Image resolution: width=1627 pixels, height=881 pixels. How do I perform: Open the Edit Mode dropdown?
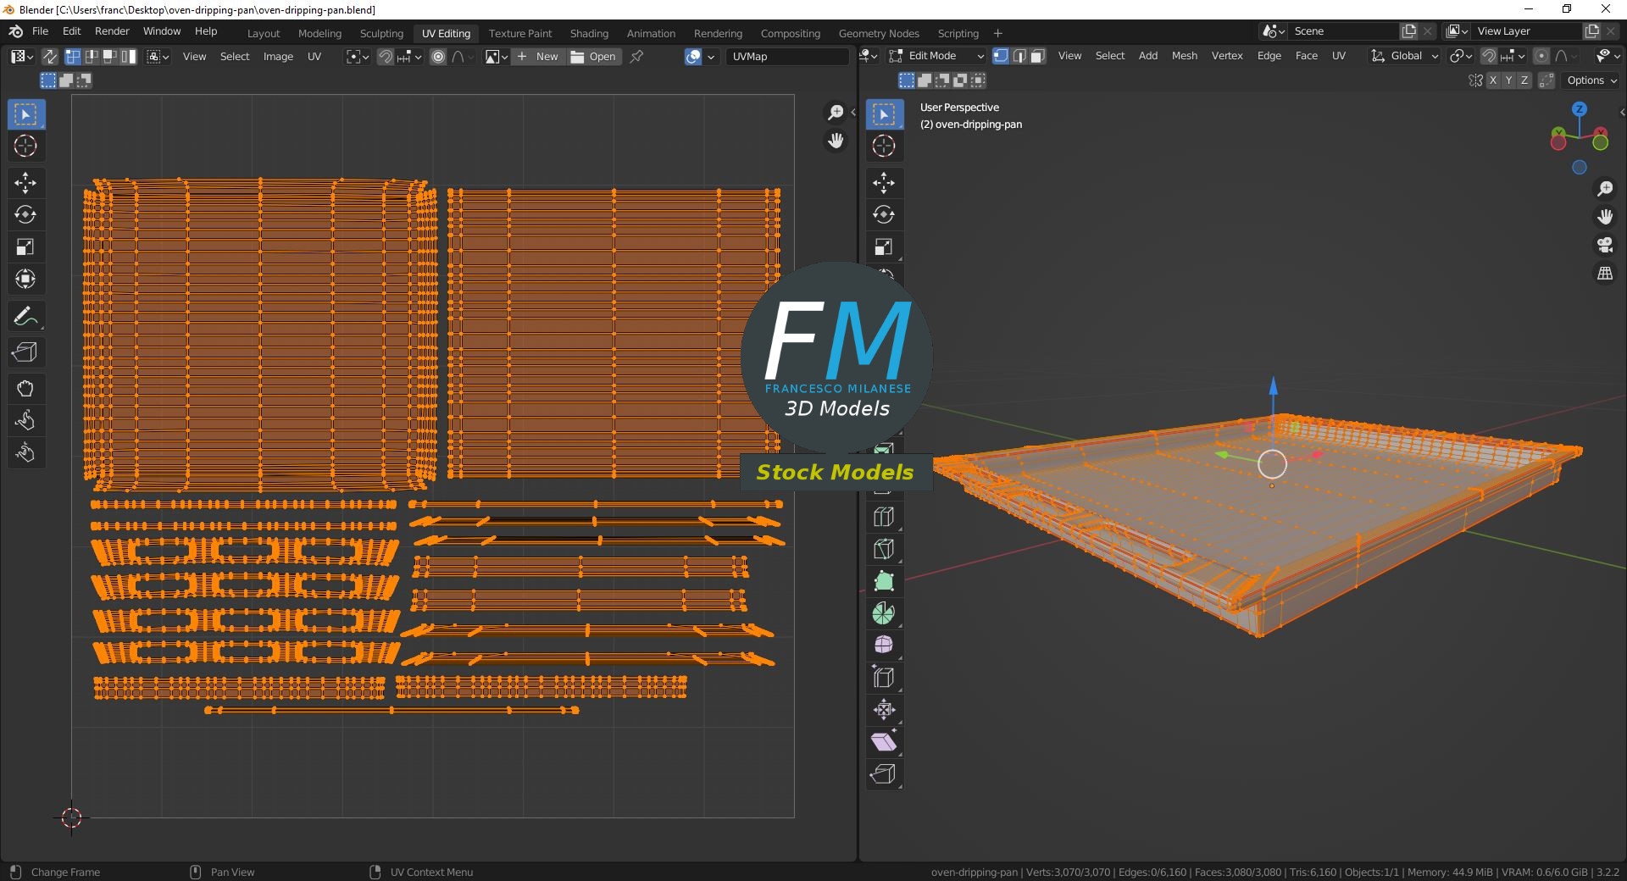click(937, 56)
